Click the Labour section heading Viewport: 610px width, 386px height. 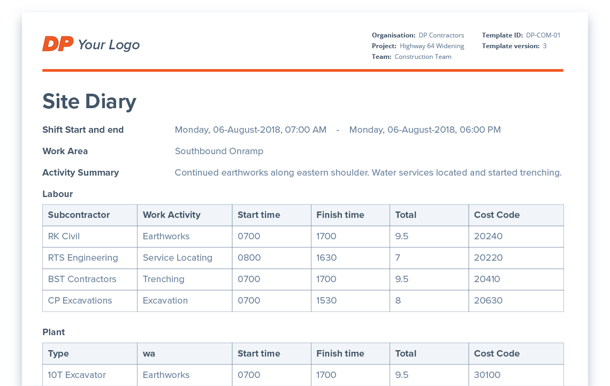tap(58, 194)
